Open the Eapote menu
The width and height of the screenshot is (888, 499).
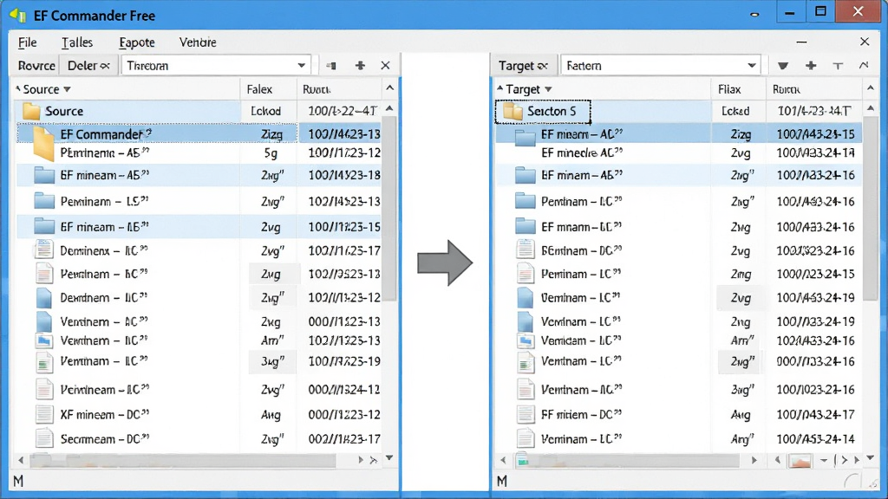click(x=136, y=42)
